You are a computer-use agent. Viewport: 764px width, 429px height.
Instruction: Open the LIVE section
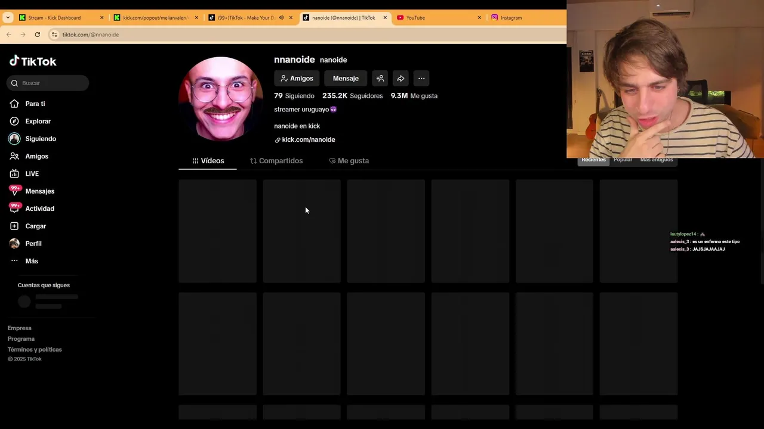(24, 173)
